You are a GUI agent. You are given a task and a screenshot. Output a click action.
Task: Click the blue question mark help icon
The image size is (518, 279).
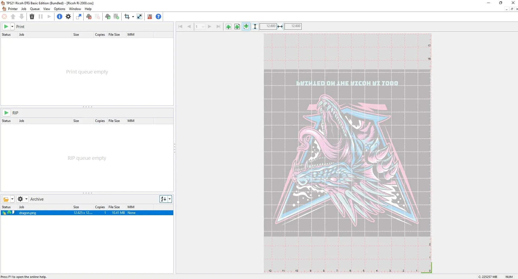pos(158,17)
